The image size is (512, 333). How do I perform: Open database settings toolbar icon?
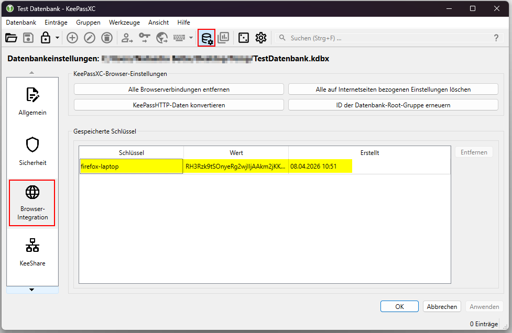pos(206,38)
